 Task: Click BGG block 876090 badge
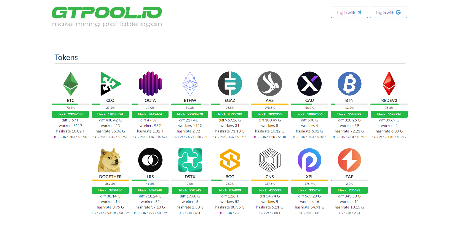(x=230, y=190)
